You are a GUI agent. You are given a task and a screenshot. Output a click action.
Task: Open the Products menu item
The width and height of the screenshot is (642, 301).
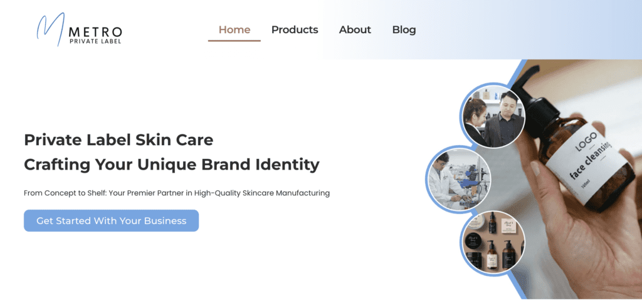coord(295,30)
